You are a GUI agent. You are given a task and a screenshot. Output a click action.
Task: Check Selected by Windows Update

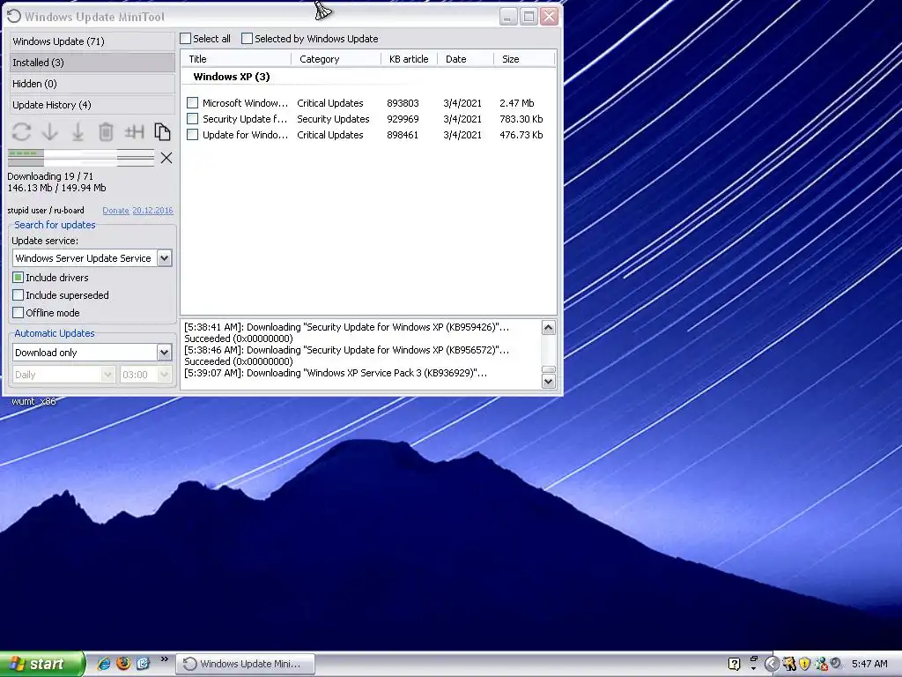pos(247,39)
